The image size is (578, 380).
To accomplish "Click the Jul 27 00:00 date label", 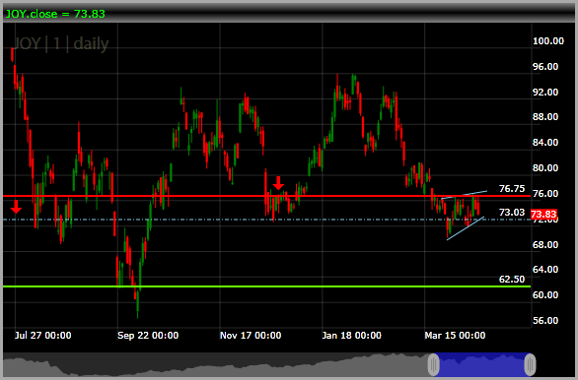I will coord(43,336).
